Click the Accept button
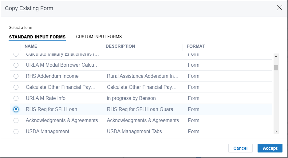Screen dimensions: 288x158 click(270, 148)
